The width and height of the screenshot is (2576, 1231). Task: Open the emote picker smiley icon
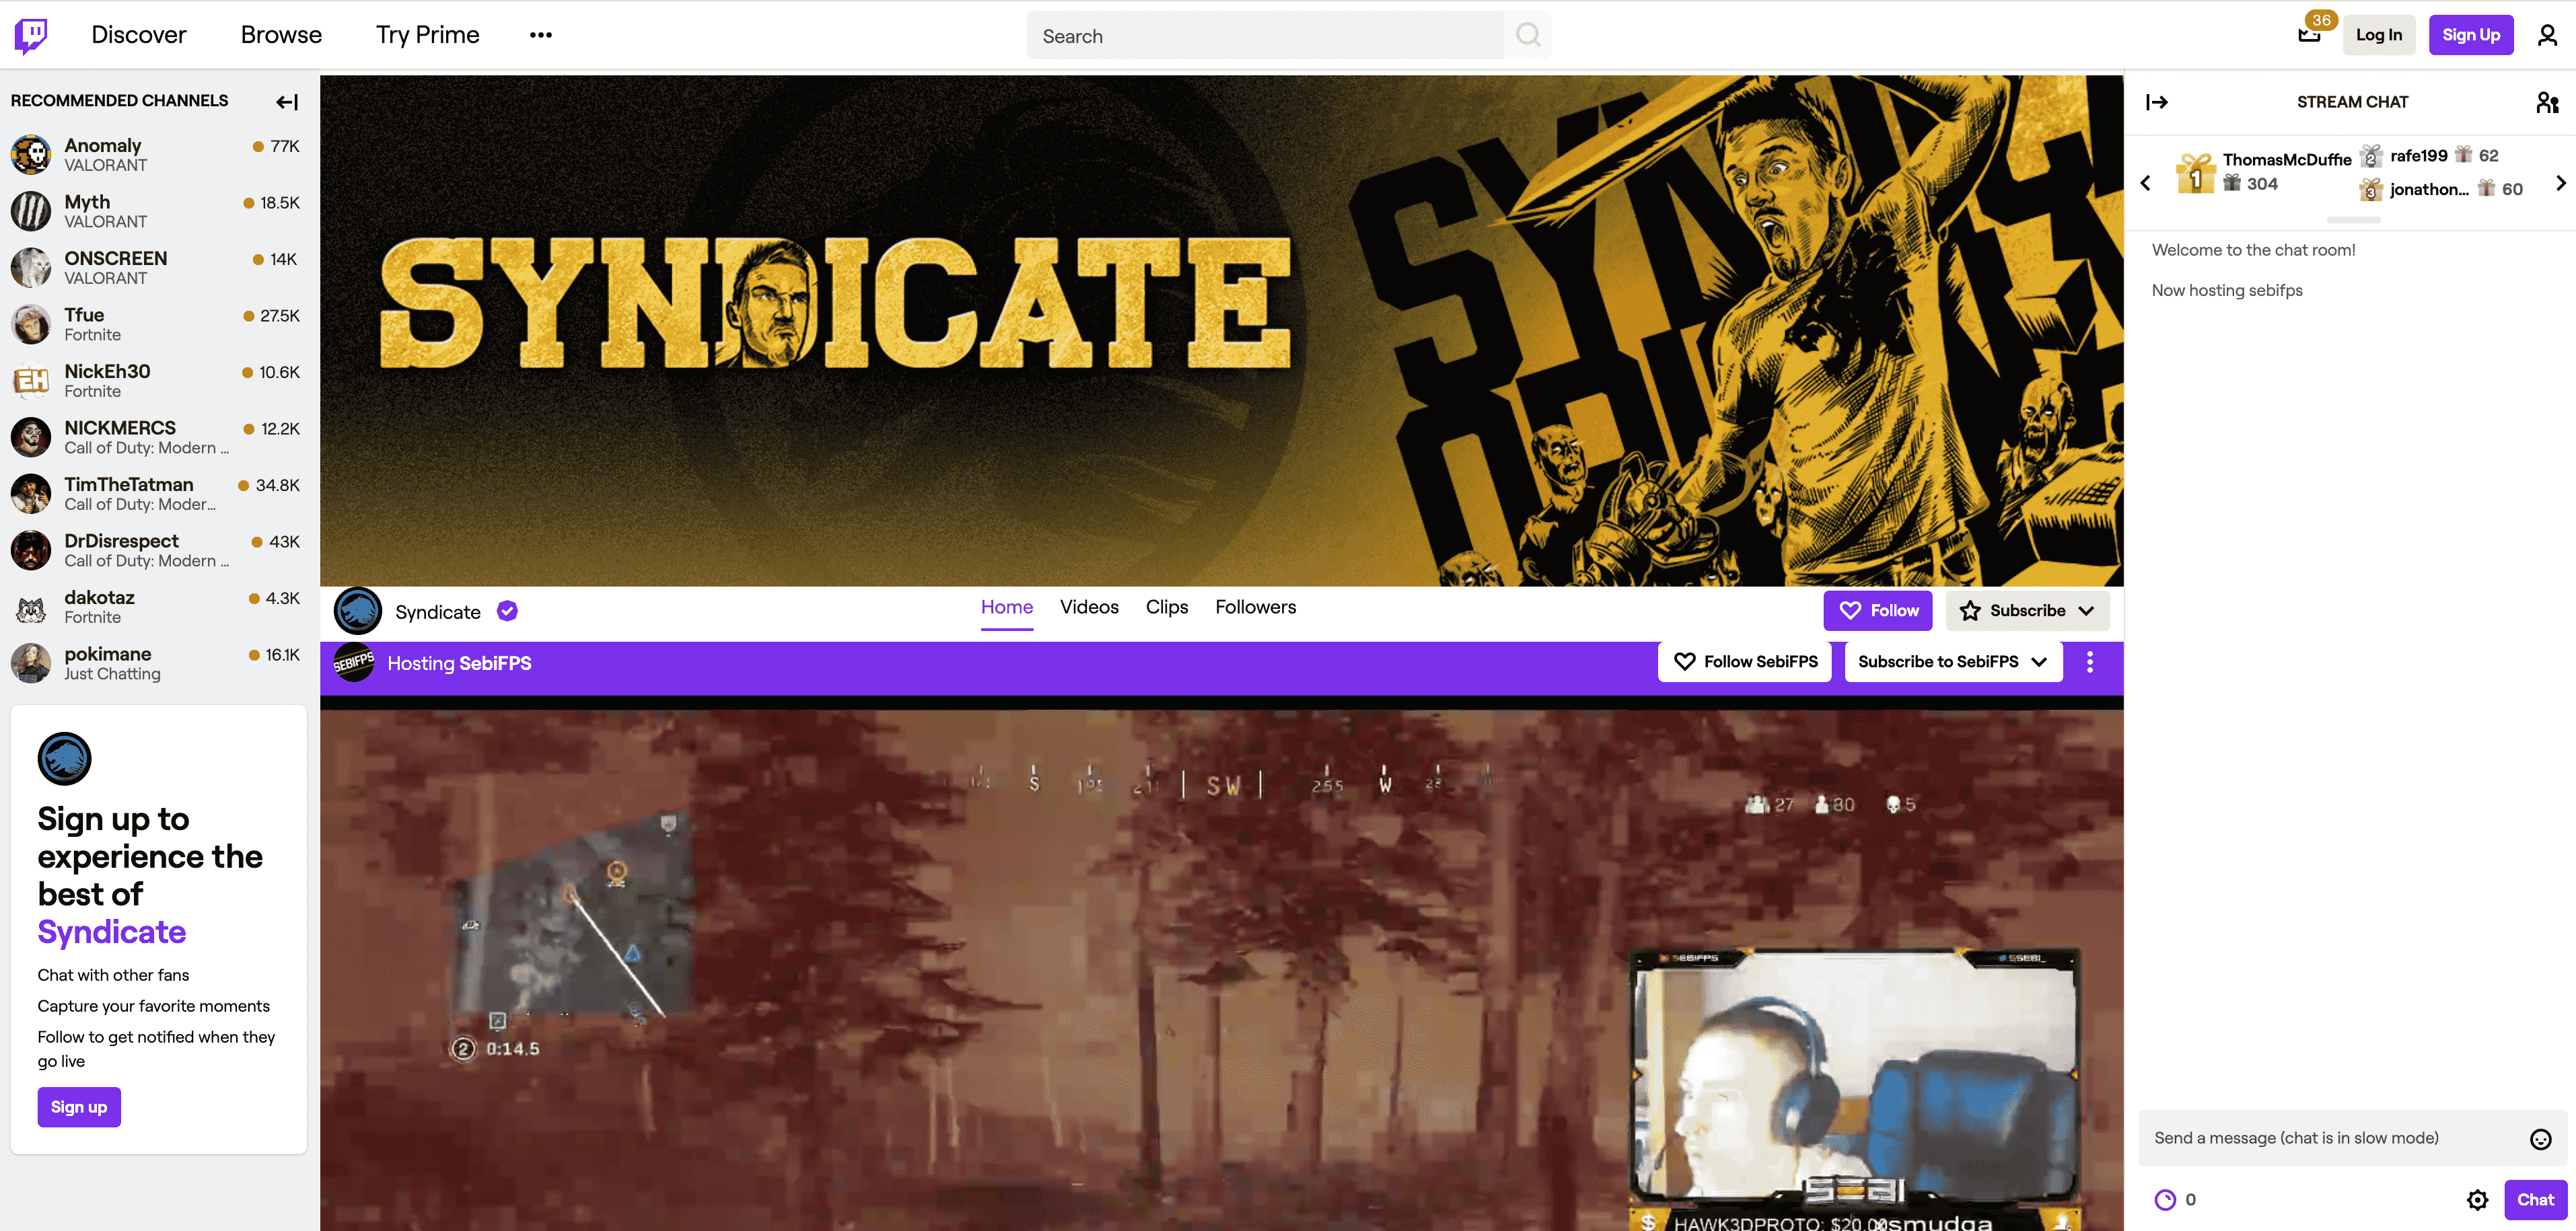[x=2540, y=1139]
